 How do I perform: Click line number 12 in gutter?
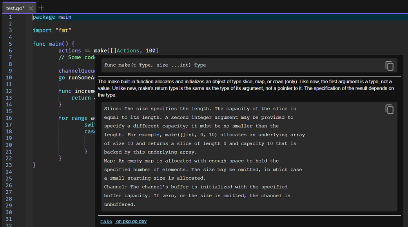point(9,91)
